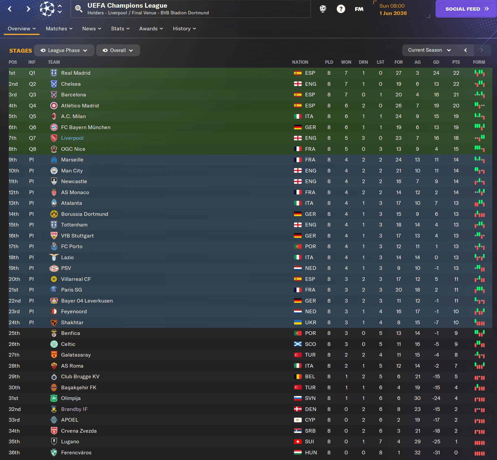Open the Liverpool team link
The height and width of the screenshot is (460, 497).
[x=72, y=138]
